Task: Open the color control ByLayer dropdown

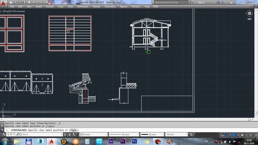Action: [94, 135]
